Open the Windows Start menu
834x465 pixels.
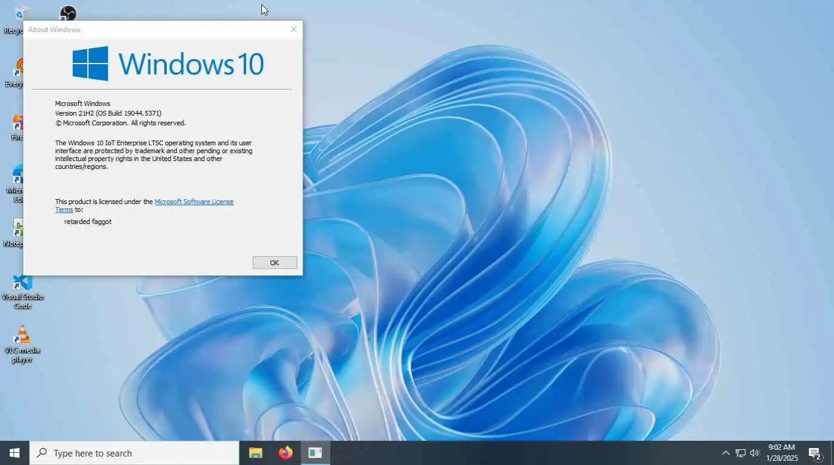15,453
